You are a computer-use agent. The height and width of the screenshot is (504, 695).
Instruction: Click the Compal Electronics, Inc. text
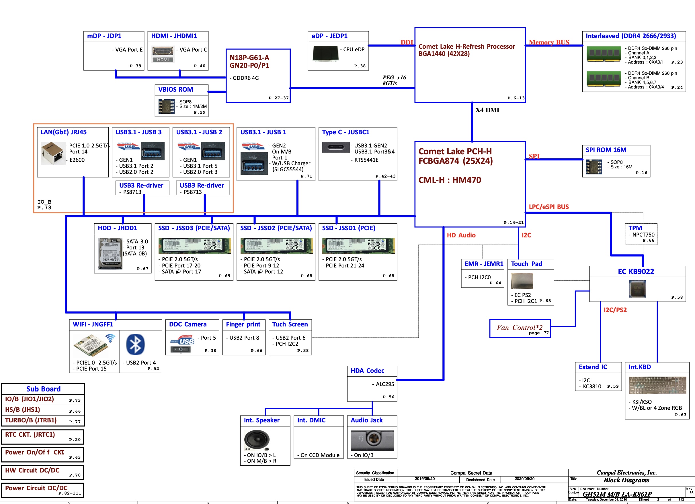pos(627,472)
